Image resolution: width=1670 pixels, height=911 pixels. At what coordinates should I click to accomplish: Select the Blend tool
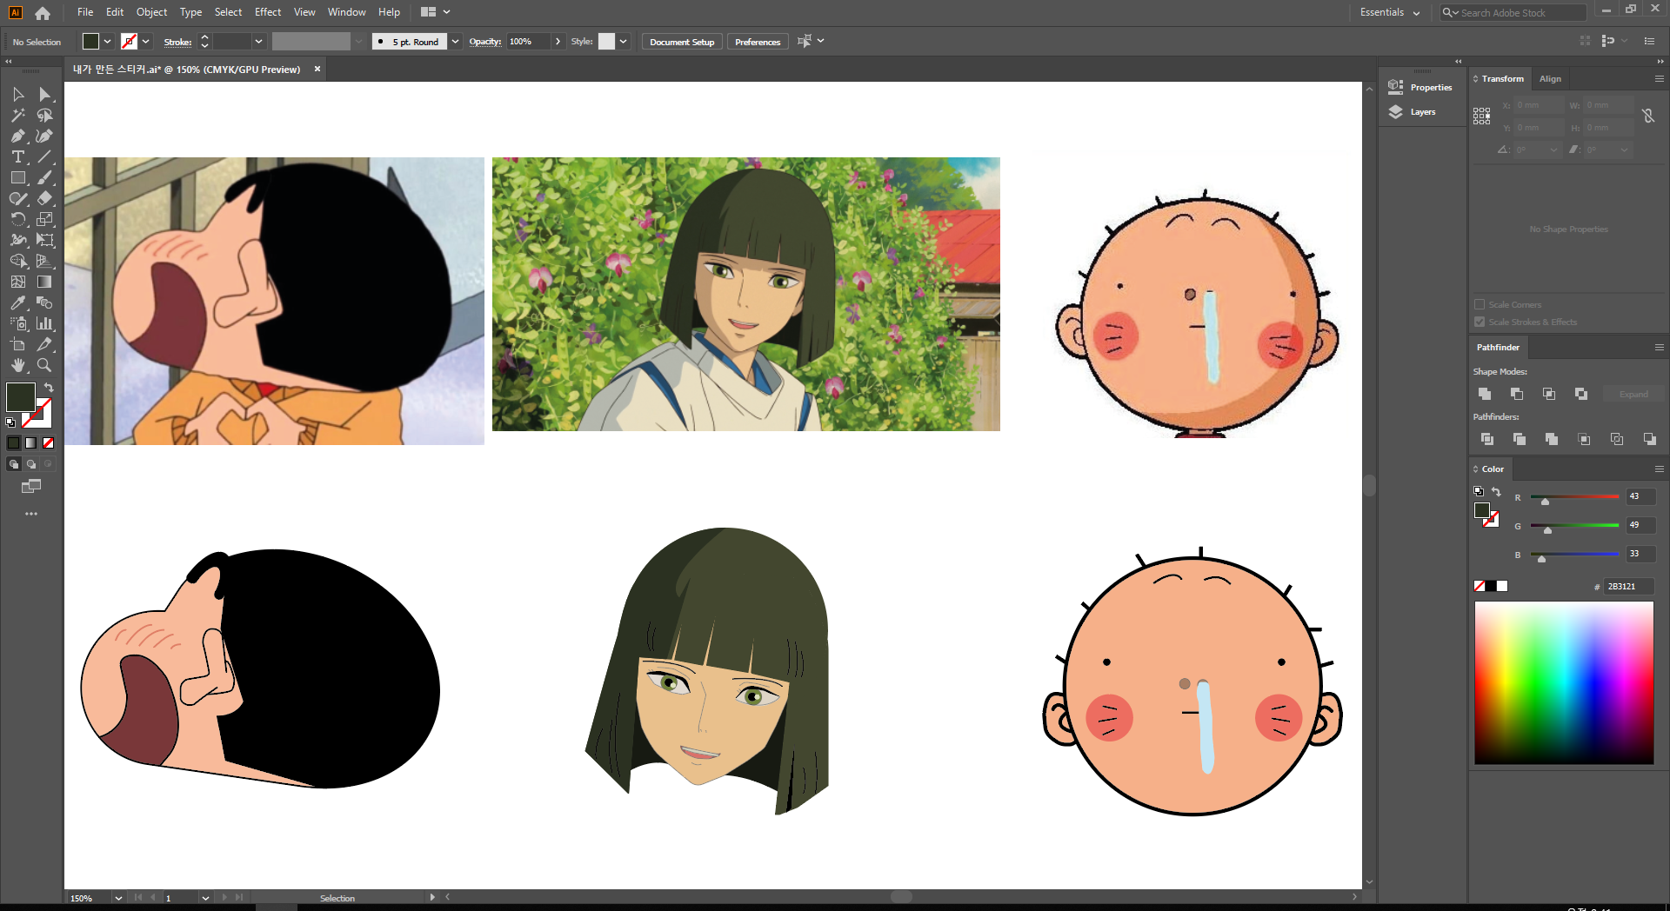click(x=44, y=303)
